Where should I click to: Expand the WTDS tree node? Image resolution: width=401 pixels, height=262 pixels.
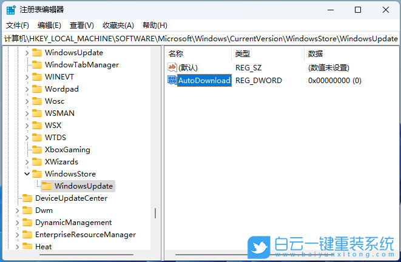pos(27,138)
